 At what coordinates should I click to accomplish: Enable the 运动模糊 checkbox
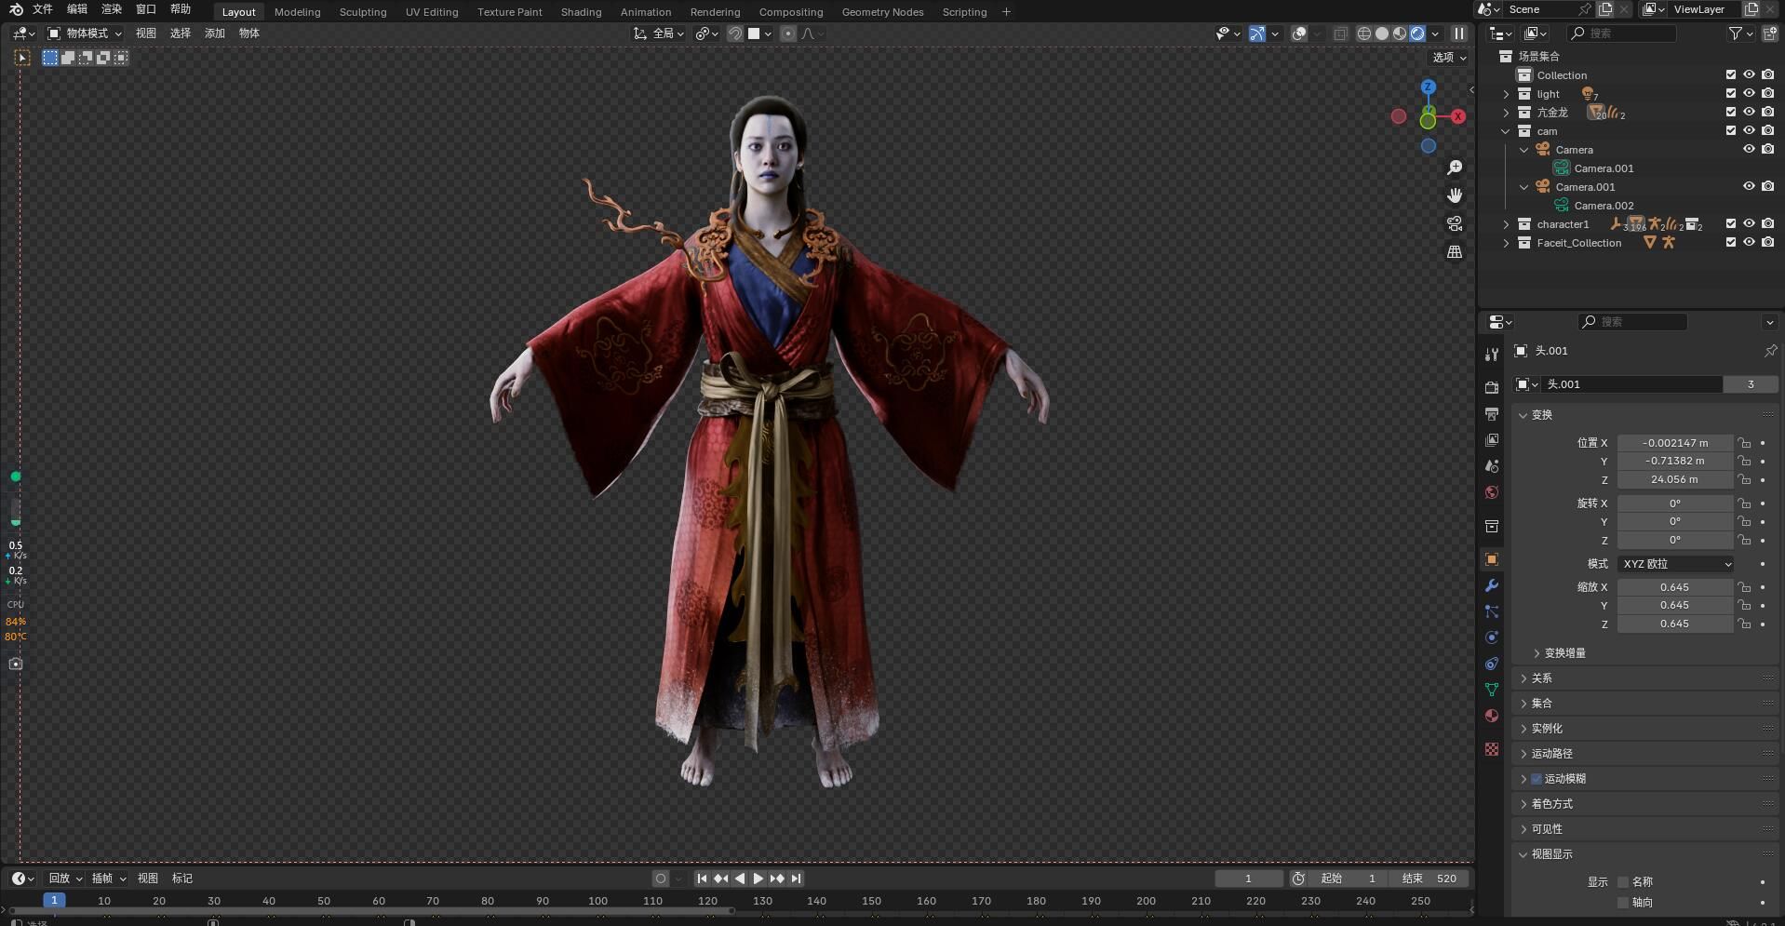click(x=1537, y=779)
